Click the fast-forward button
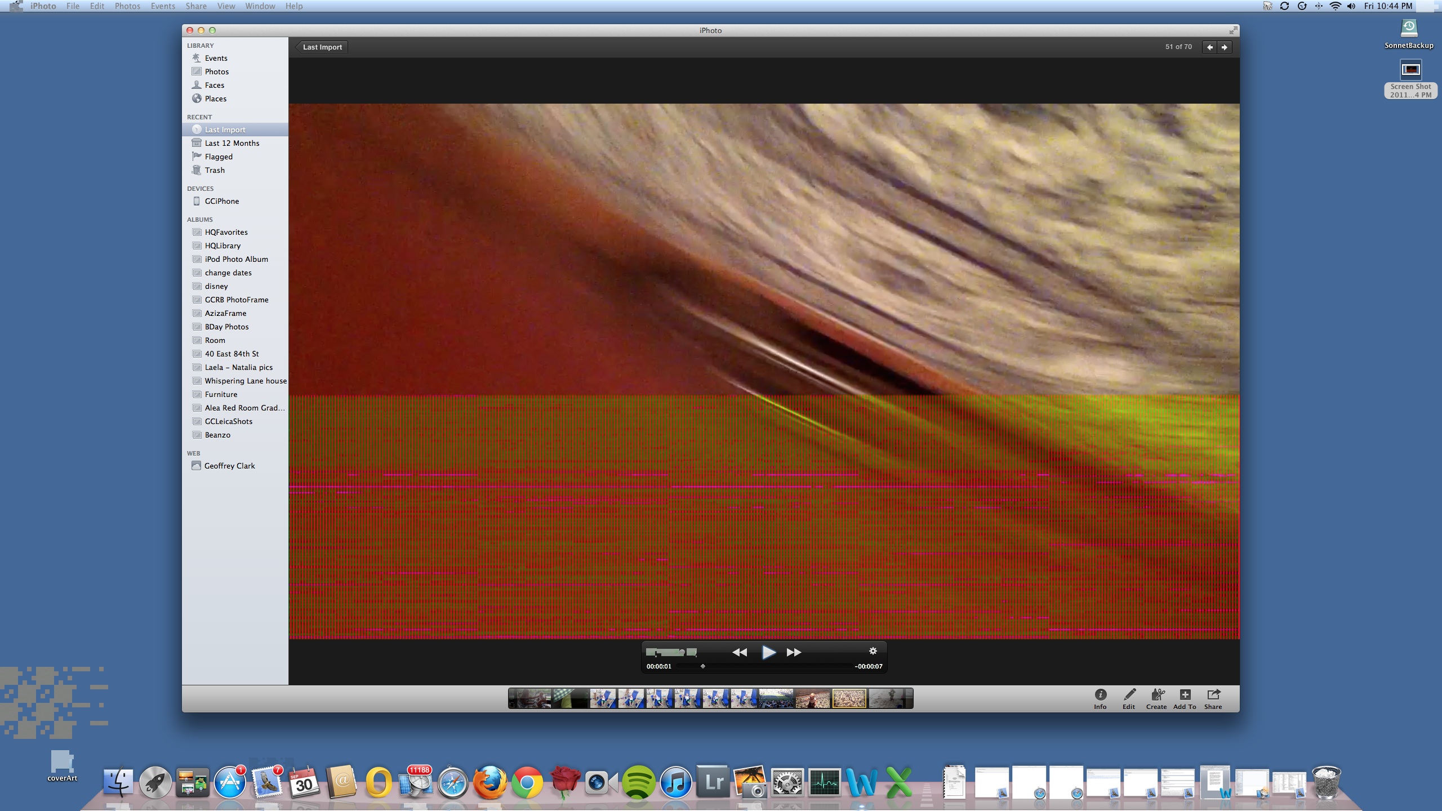Viewport: 1442px width, 811px height. [x=794, y=652]
